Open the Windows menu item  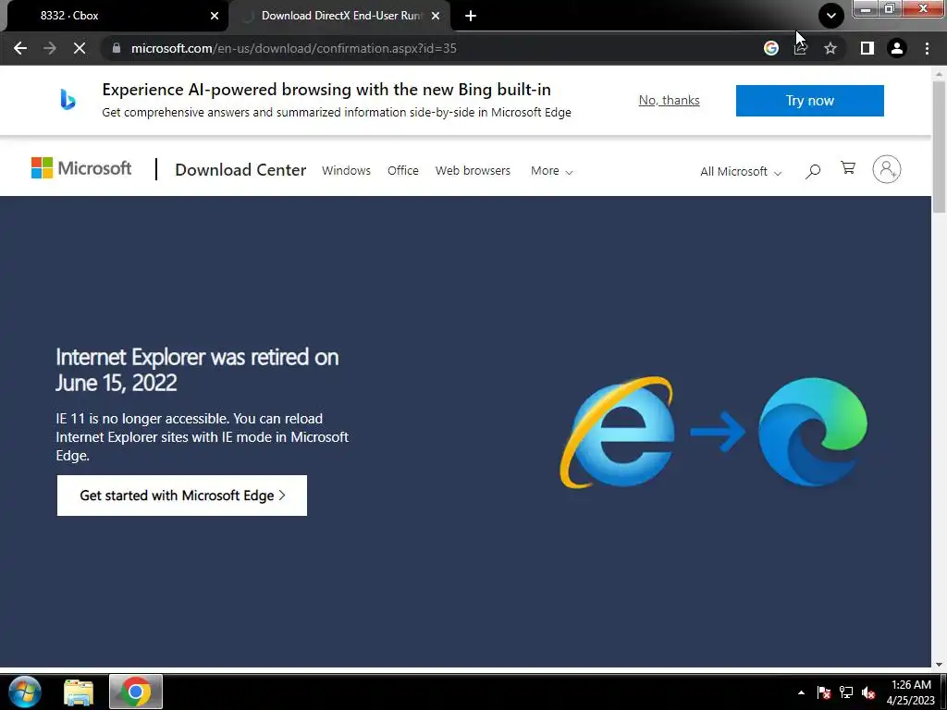346,171
